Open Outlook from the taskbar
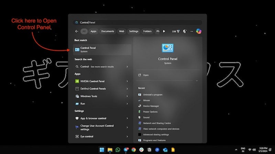The image size is (275, 154). pyautogui.click(x=165, y=150)
